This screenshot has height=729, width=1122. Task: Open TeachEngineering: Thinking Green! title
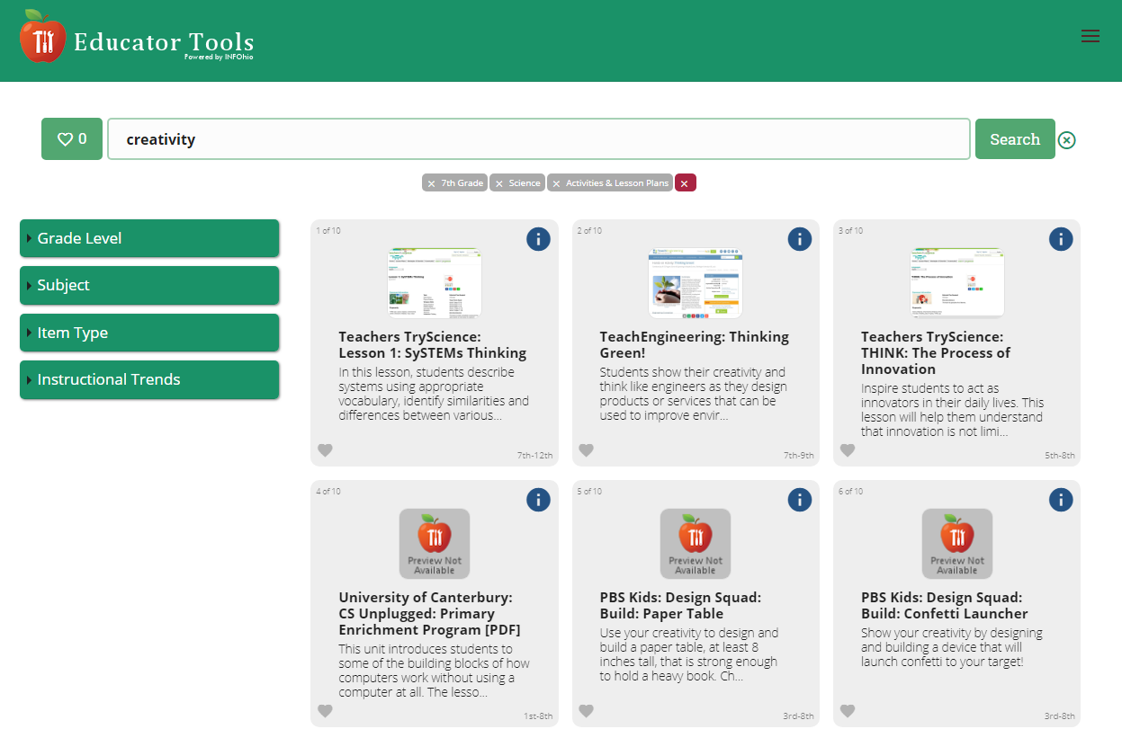(x=695, y=345)
